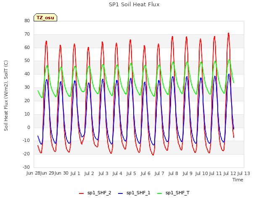Click the Jul 9 x-axis tick label
Image resolution: width=269 pixels, height=201 pixels.
187,173
